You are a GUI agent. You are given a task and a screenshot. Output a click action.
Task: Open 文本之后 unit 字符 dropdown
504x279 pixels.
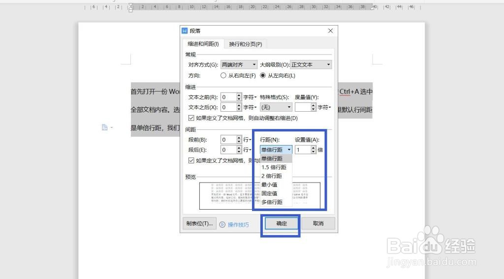(x=250, y=107)
